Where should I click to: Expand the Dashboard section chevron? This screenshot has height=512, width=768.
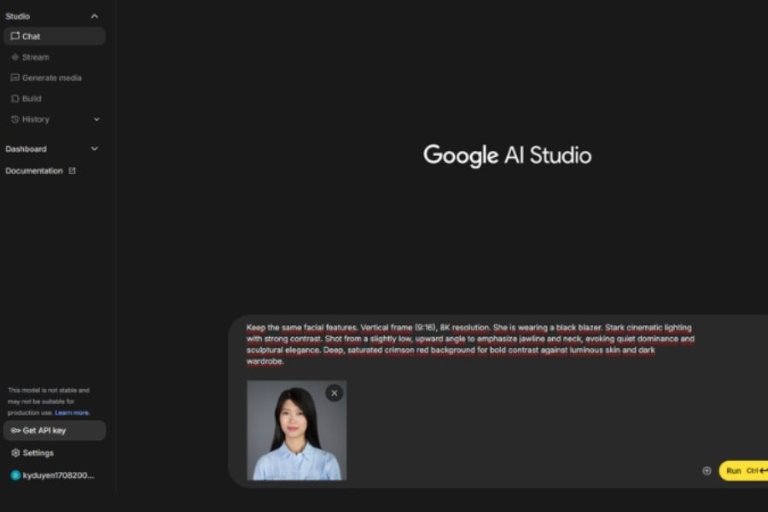click(94, 148)
